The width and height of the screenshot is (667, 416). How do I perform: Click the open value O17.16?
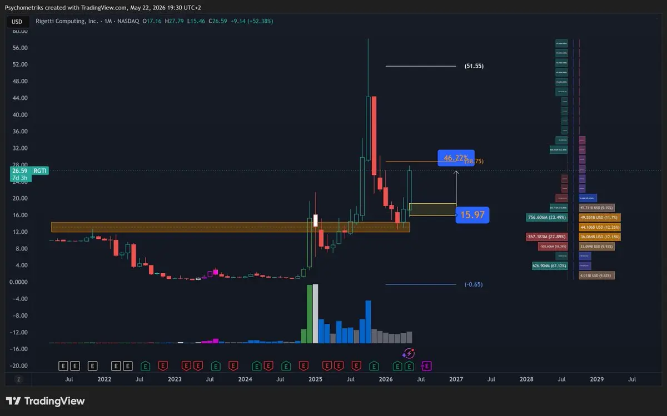[153, 21]
